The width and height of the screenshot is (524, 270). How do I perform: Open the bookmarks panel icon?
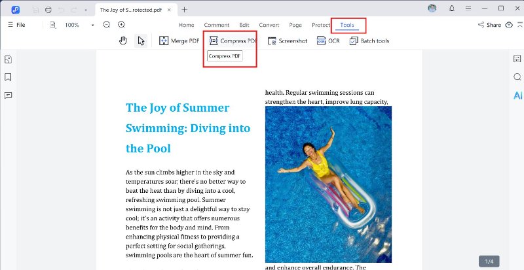[9, 77]
